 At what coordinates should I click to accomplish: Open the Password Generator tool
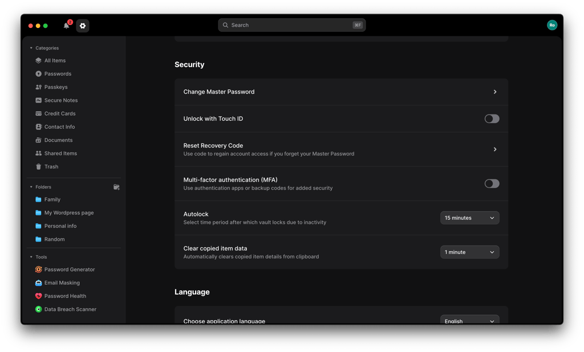(70, 269)
